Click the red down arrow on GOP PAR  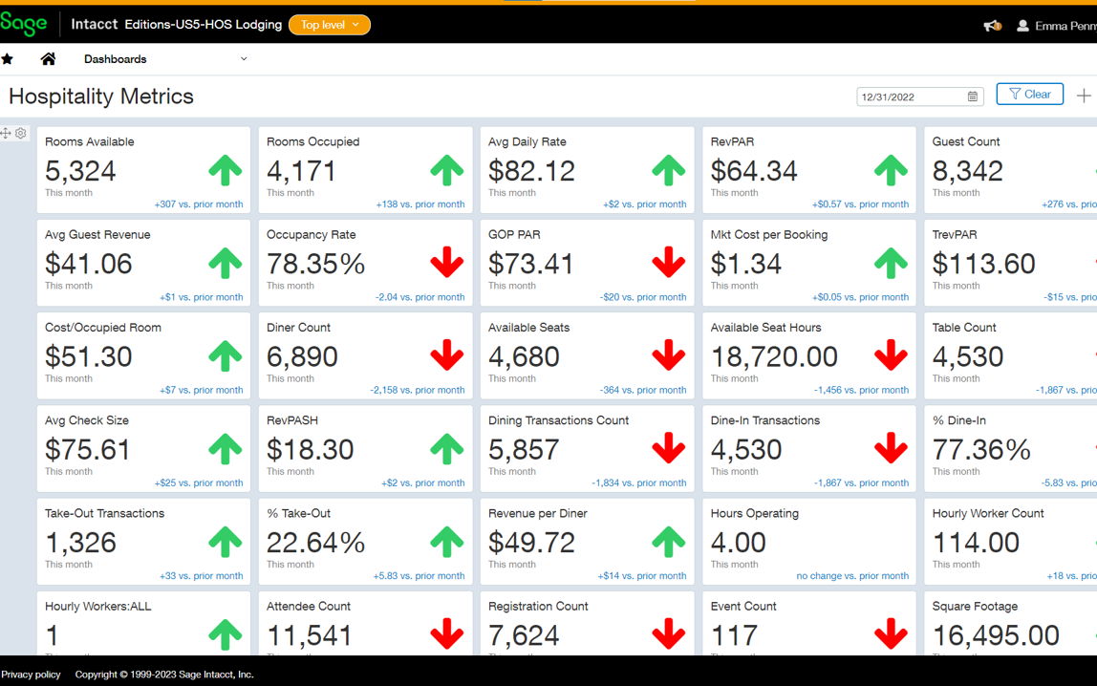669,262
